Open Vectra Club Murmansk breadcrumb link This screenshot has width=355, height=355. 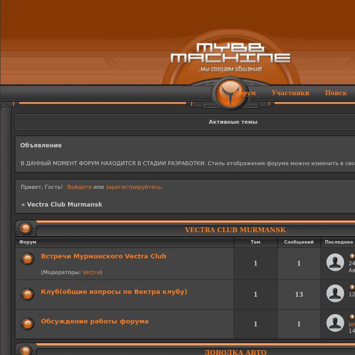[x=65, y=204]
